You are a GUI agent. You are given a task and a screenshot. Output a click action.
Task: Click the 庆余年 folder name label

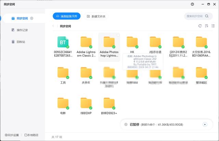point(86,83)
